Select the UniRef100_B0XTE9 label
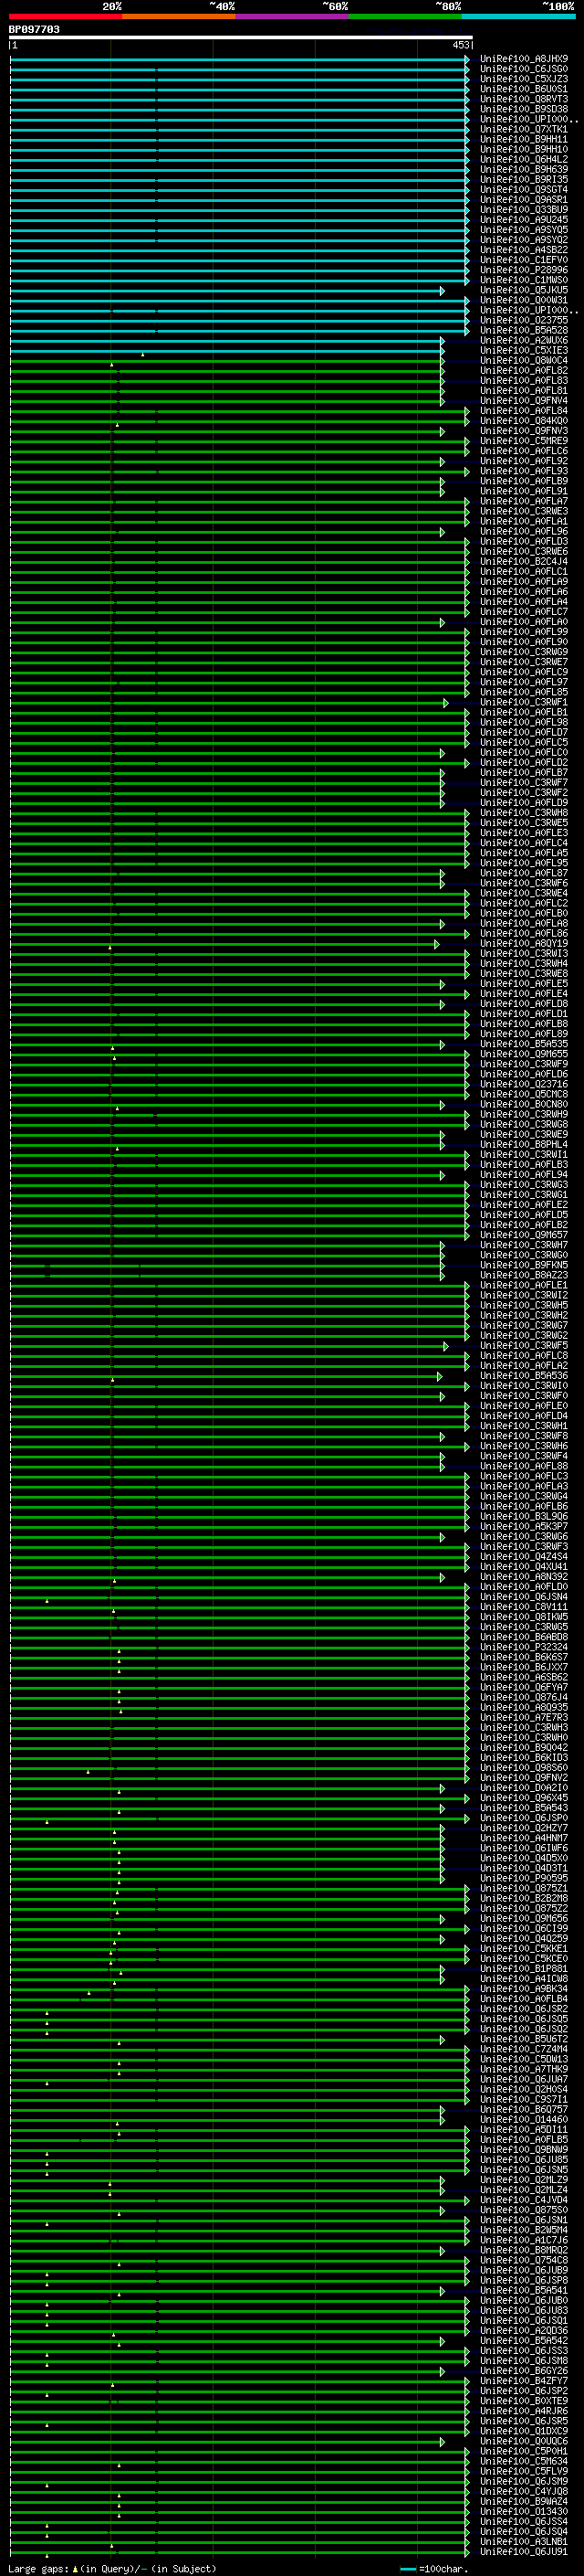 tap(524, 2401)
